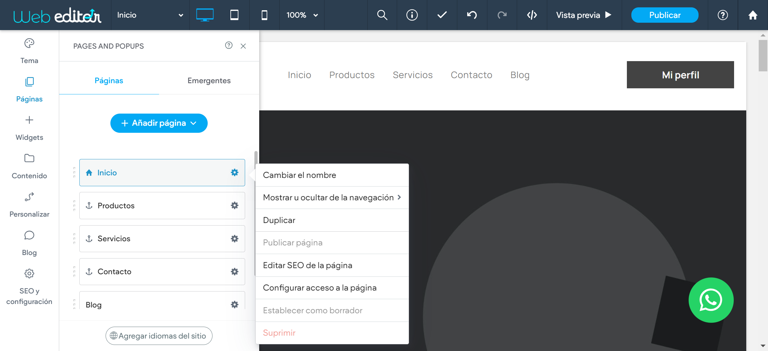Choose Publicar página menu entry
The height and width of the screenshot is (351, 768).
tap(332, 243)
